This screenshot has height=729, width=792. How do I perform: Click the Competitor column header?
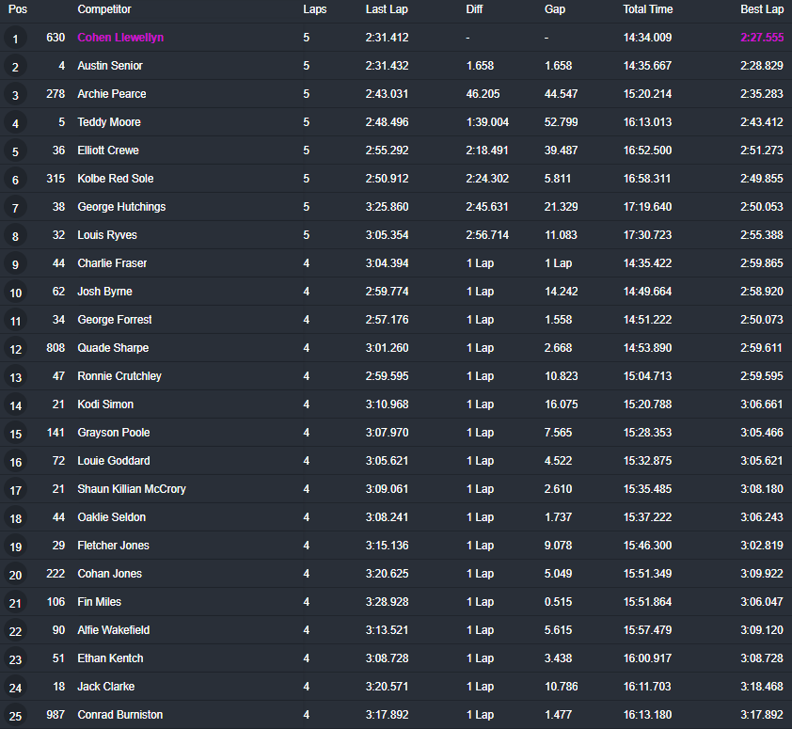click(104, 9)
